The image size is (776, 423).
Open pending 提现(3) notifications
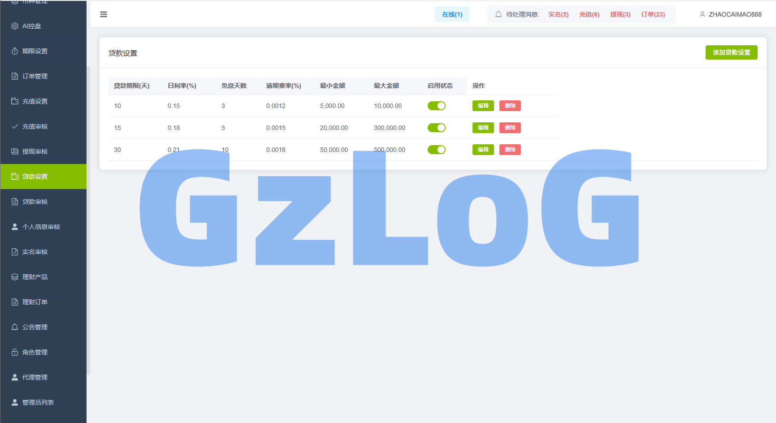(x=620, y=14)
